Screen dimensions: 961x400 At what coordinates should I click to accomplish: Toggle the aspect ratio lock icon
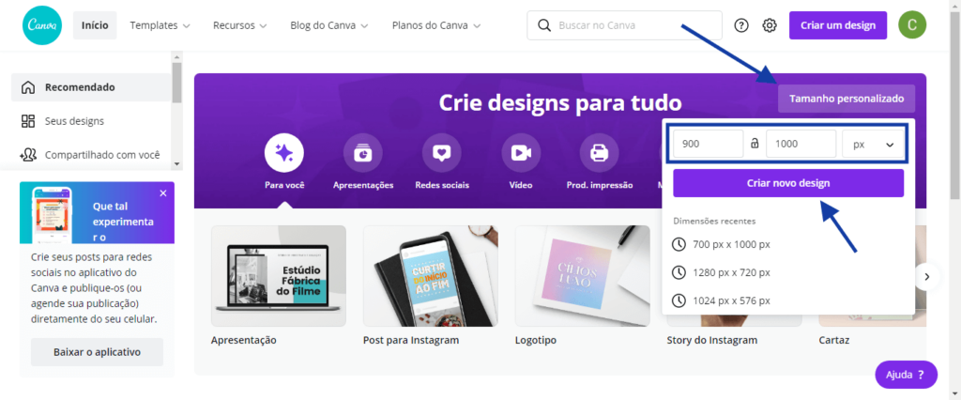tap(755, 145)
